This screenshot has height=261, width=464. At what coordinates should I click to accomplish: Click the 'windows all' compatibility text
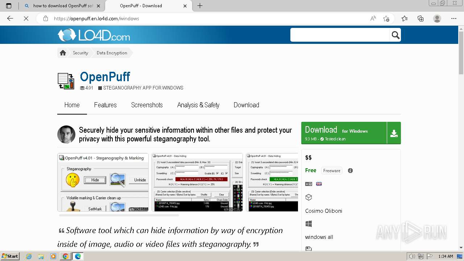[319, 237]
